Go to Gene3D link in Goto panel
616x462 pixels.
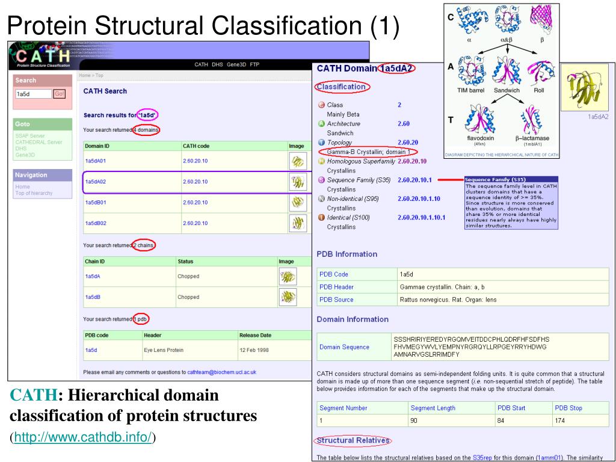point(25,155)
